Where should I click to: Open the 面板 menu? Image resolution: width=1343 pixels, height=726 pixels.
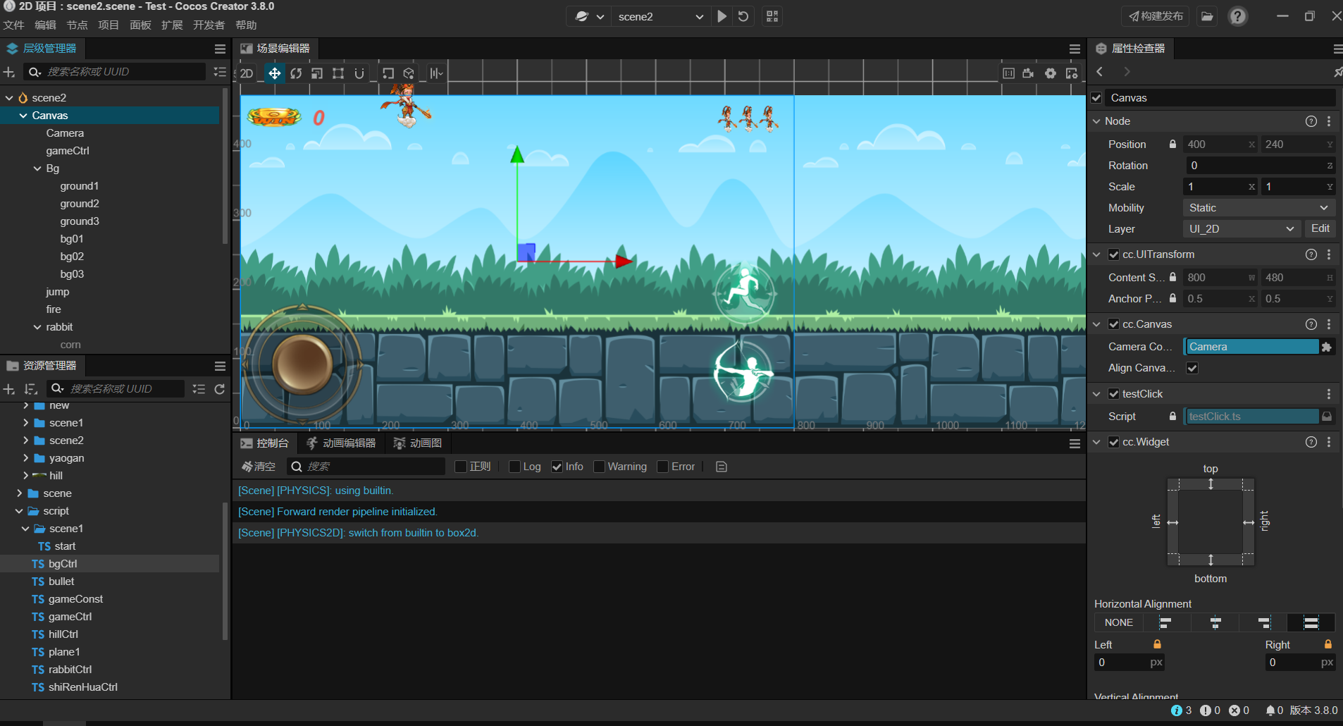pos(140,25)
